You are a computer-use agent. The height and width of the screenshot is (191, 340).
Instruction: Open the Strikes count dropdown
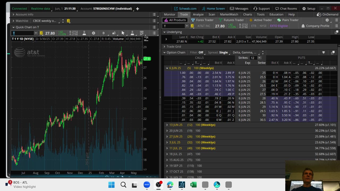259,58
